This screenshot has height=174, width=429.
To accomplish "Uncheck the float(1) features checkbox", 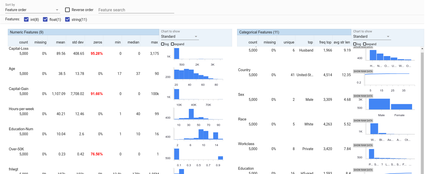I will [x=45, y=19].
